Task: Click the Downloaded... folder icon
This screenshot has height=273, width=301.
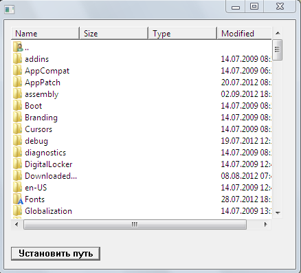Action: tap(17, 176)
